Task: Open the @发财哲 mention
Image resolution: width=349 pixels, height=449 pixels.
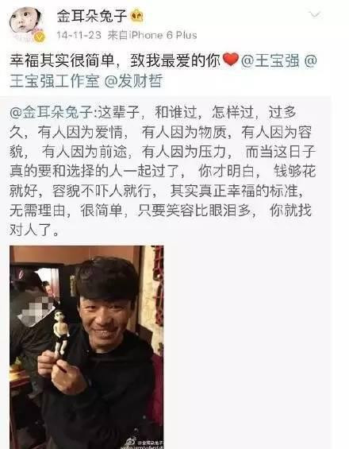Action: point(134,81)
